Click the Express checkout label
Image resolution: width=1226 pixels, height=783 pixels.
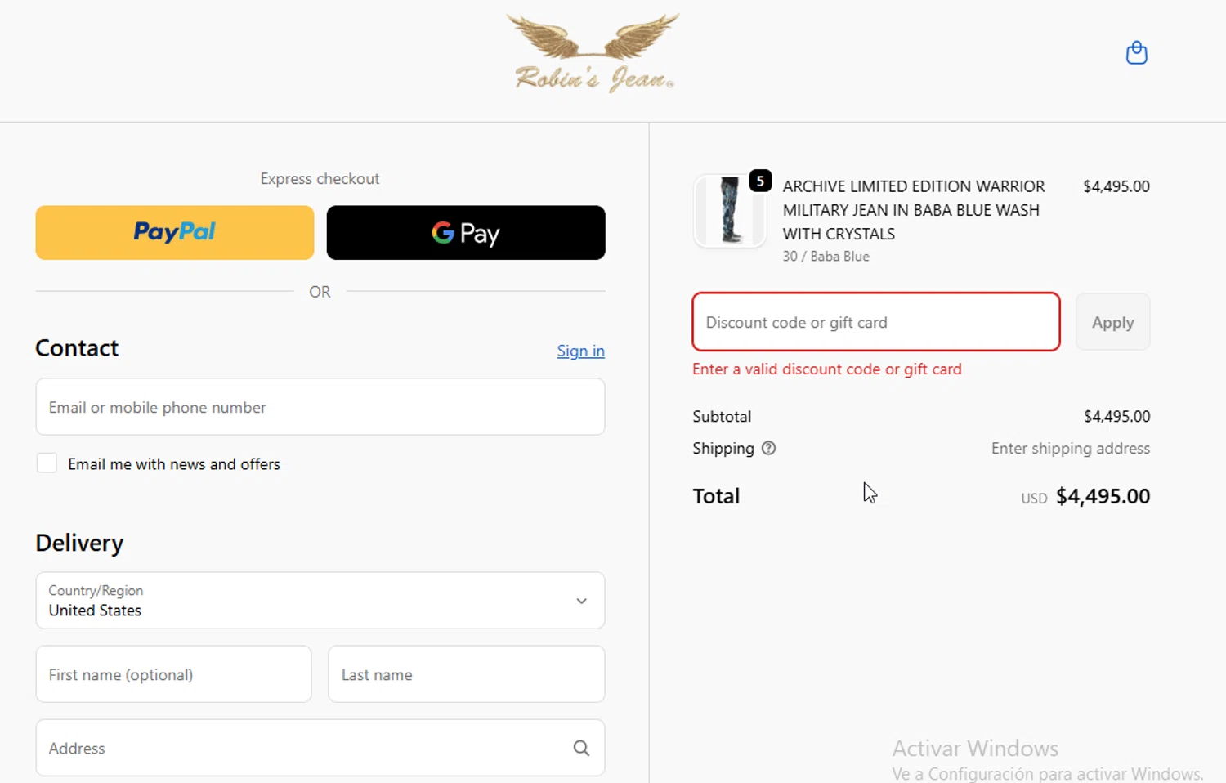pyautogui.click(x=320, y=179)
